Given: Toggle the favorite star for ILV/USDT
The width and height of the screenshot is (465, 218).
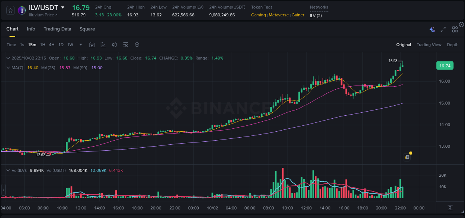Looking at the screenshot, I should coord(10,10).
